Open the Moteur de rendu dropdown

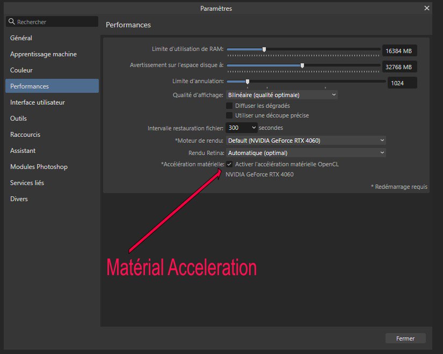click(306, 141)
